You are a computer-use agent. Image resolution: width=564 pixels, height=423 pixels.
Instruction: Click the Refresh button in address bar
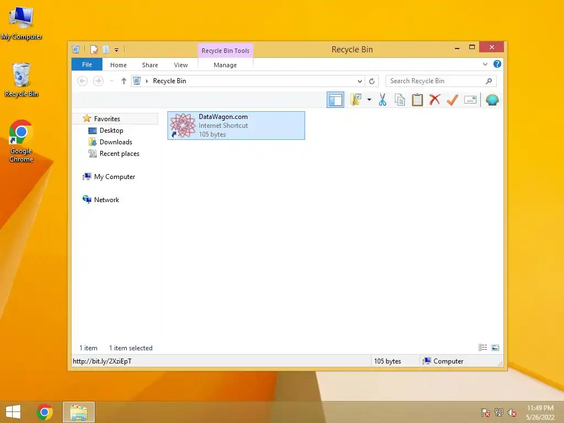(372, 81)
